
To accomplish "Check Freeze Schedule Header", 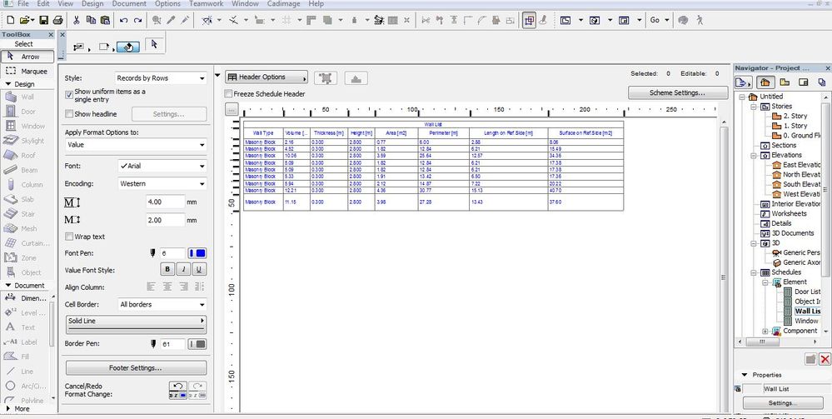I will coord(228,94).
